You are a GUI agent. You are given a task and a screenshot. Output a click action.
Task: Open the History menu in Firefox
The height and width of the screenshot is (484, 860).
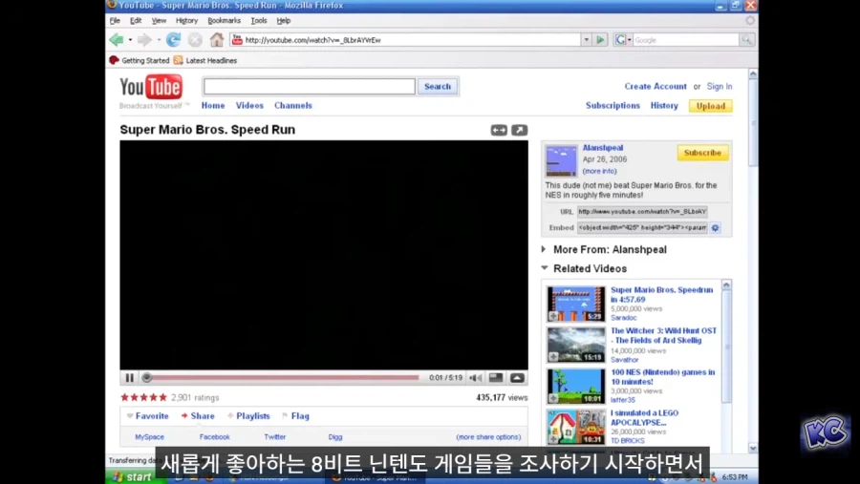pyautogui.click(x=186, y=21)
